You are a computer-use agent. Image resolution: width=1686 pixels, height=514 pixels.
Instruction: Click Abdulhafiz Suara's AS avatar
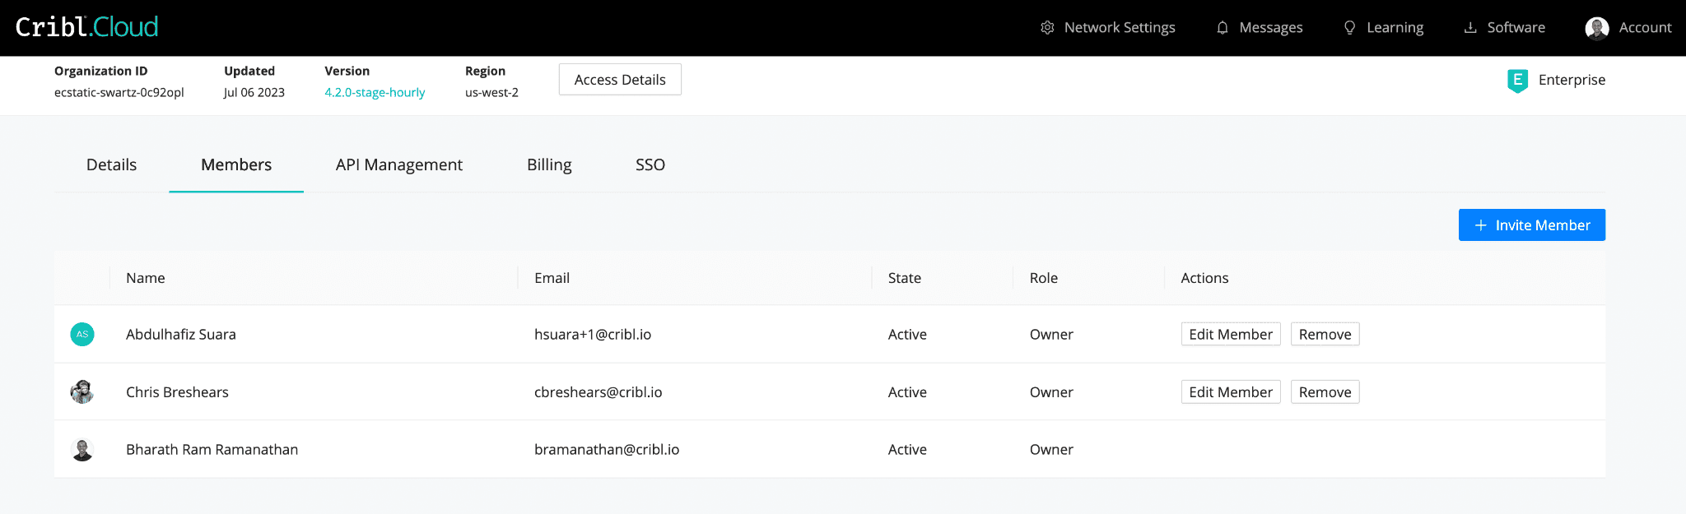(82, 334)
